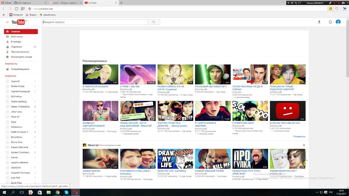Show next videos in Ивангай shelf
The height and width of the screenshot is (196, 349).
(x=307, y=160)
